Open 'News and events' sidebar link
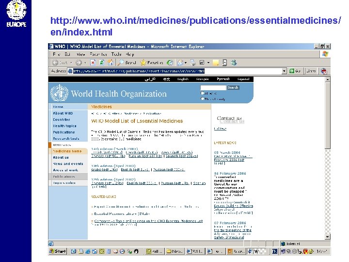Image resolution: width=349 pixels, height=262 pixels. click(68, 164)
